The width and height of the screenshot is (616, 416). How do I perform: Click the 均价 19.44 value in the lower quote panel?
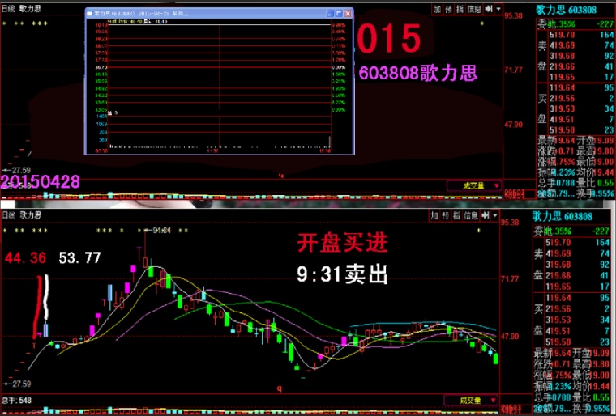click(601, 386)
